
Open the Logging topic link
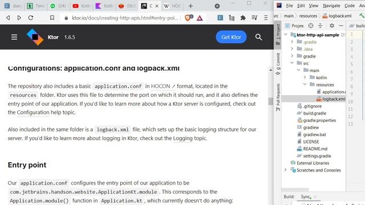(182, 138)
